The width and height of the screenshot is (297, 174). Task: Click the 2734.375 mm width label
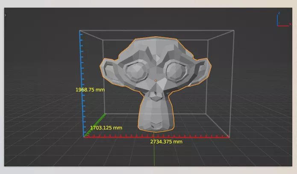[x=166, y=142]
